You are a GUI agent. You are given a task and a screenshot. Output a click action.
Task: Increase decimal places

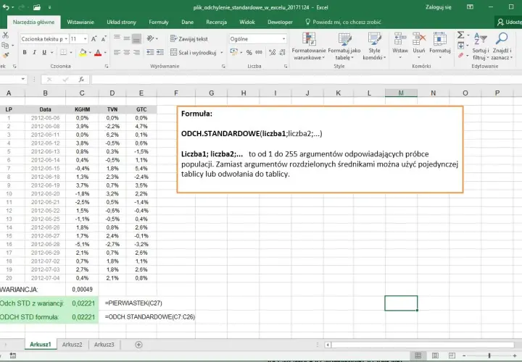pos(273,53)
